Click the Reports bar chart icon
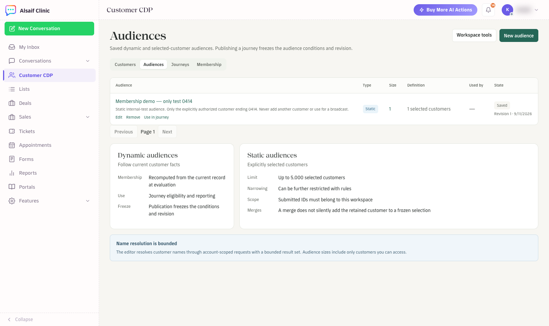Screen dimensions: 549x326 (x=12, y=173)
